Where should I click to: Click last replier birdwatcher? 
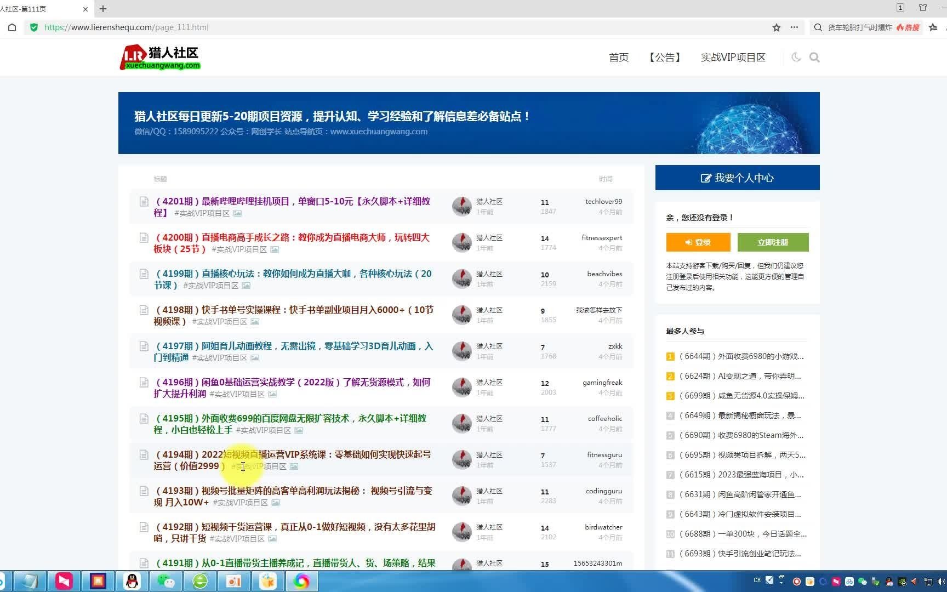[603, 527]
